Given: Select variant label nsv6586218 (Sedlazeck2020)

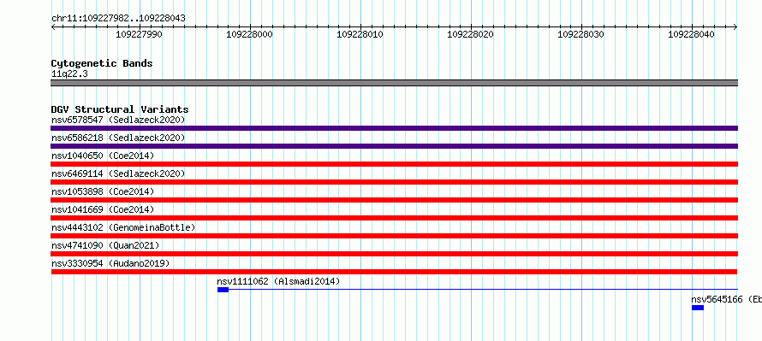Looking at the screenshot, I should [x=118, y=138].
